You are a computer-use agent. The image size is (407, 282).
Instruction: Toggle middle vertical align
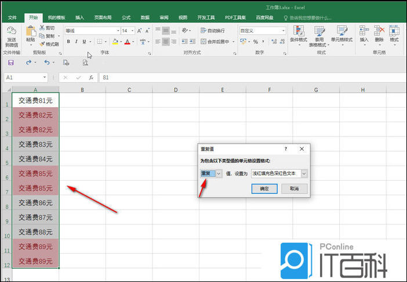click(166, 31)
